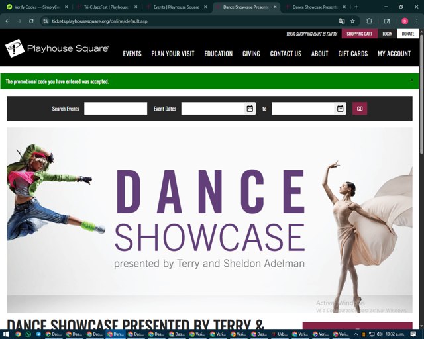View site information icon in address bar
The height and width of the screenshot is (339, 424).
[x=46, y=21]
